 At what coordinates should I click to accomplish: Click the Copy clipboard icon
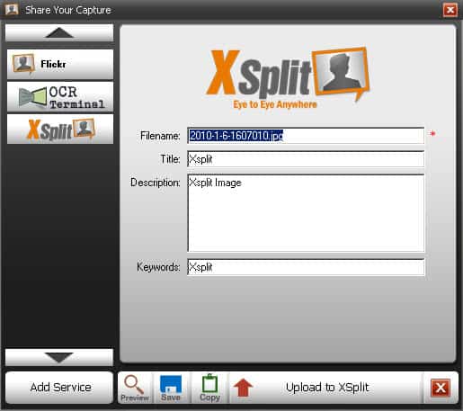[x=209, y=383]
